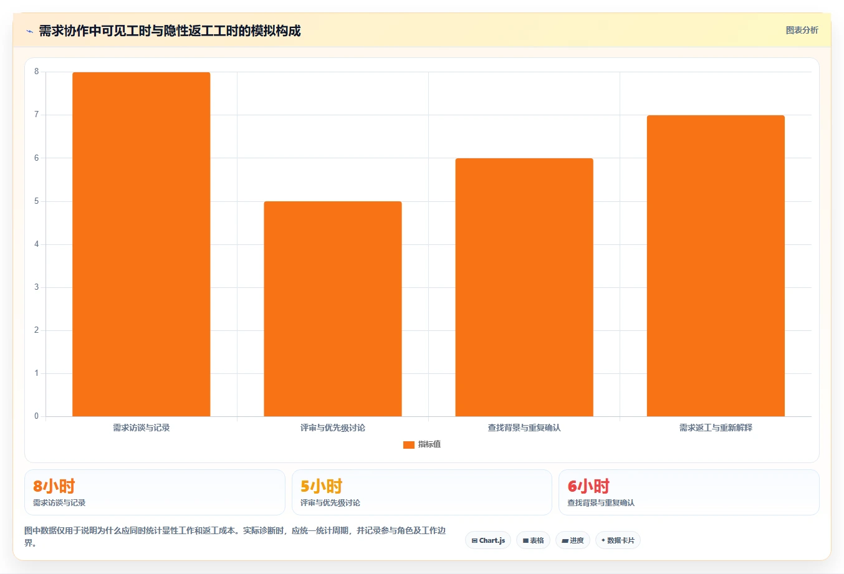Click the 进度 tag chip
Viewport: 844px width, 574px height.
click(x=573, y=540)
